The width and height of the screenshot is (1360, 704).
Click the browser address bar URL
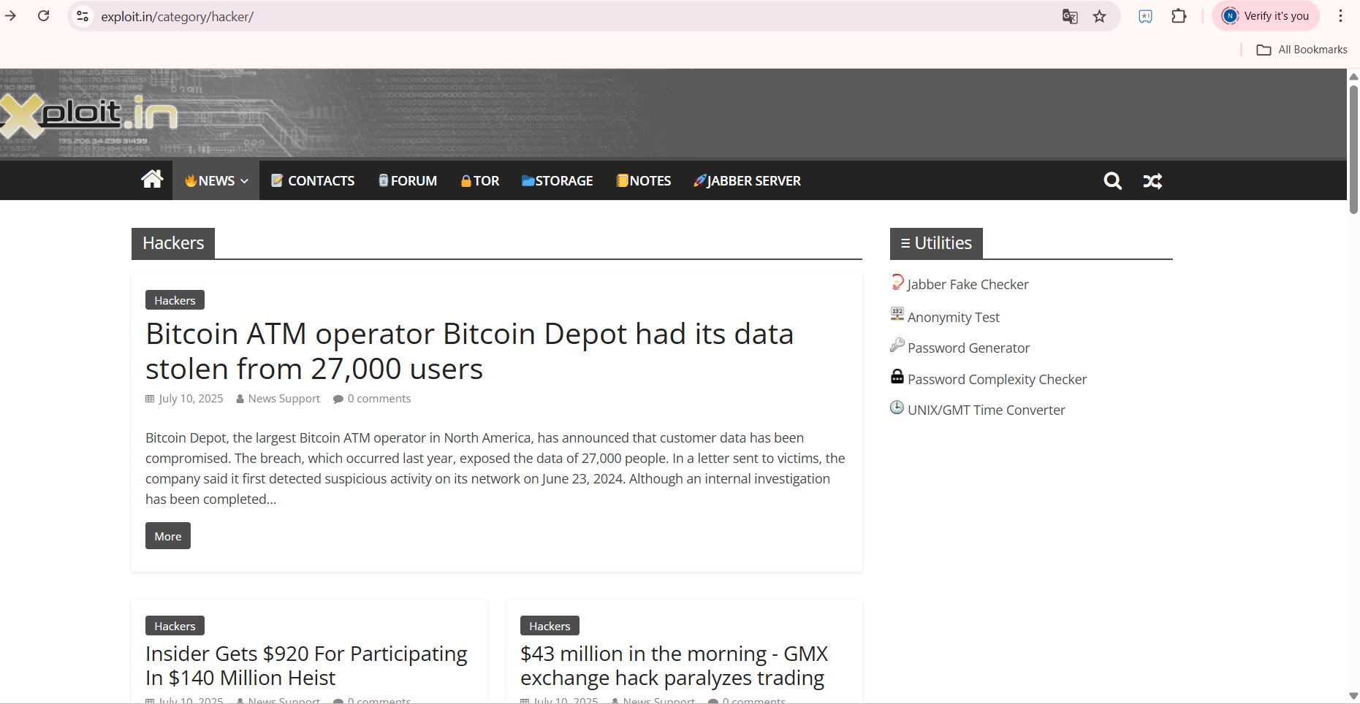click(x=178, y=16)
